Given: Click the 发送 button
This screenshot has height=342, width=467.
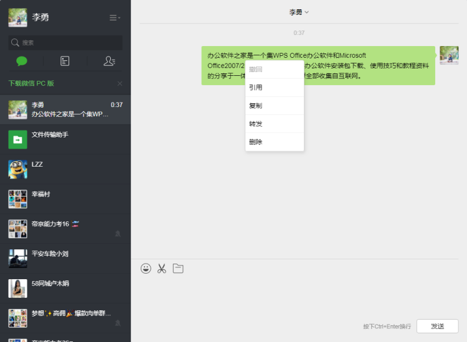Looking at the screenshot, I should pos(438,326).
